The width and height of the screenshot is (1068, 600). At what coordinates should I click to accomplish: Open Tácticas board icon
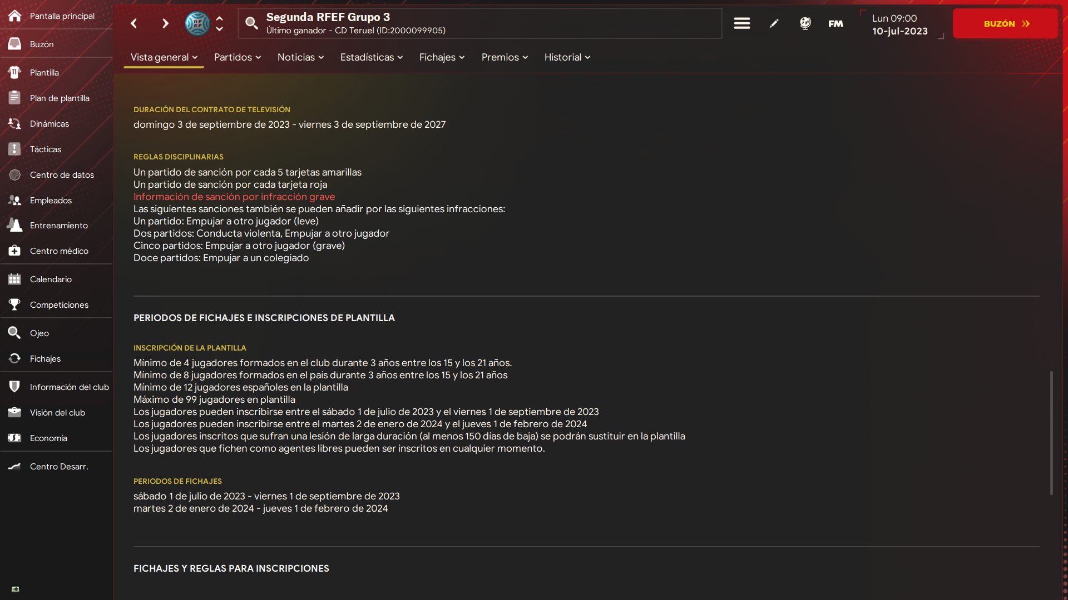coord(15,149)
